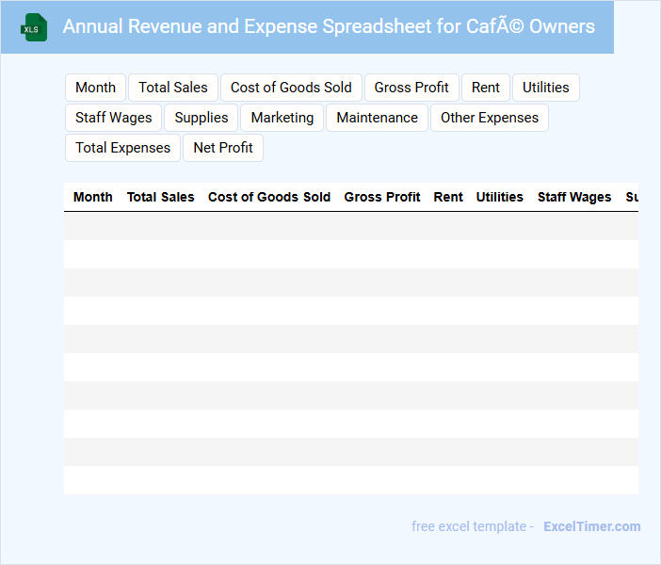Click the spreadsheet title heading
The height and width of the screenshot is (565, 661).
pyautogui.click(x=329, y=26)
